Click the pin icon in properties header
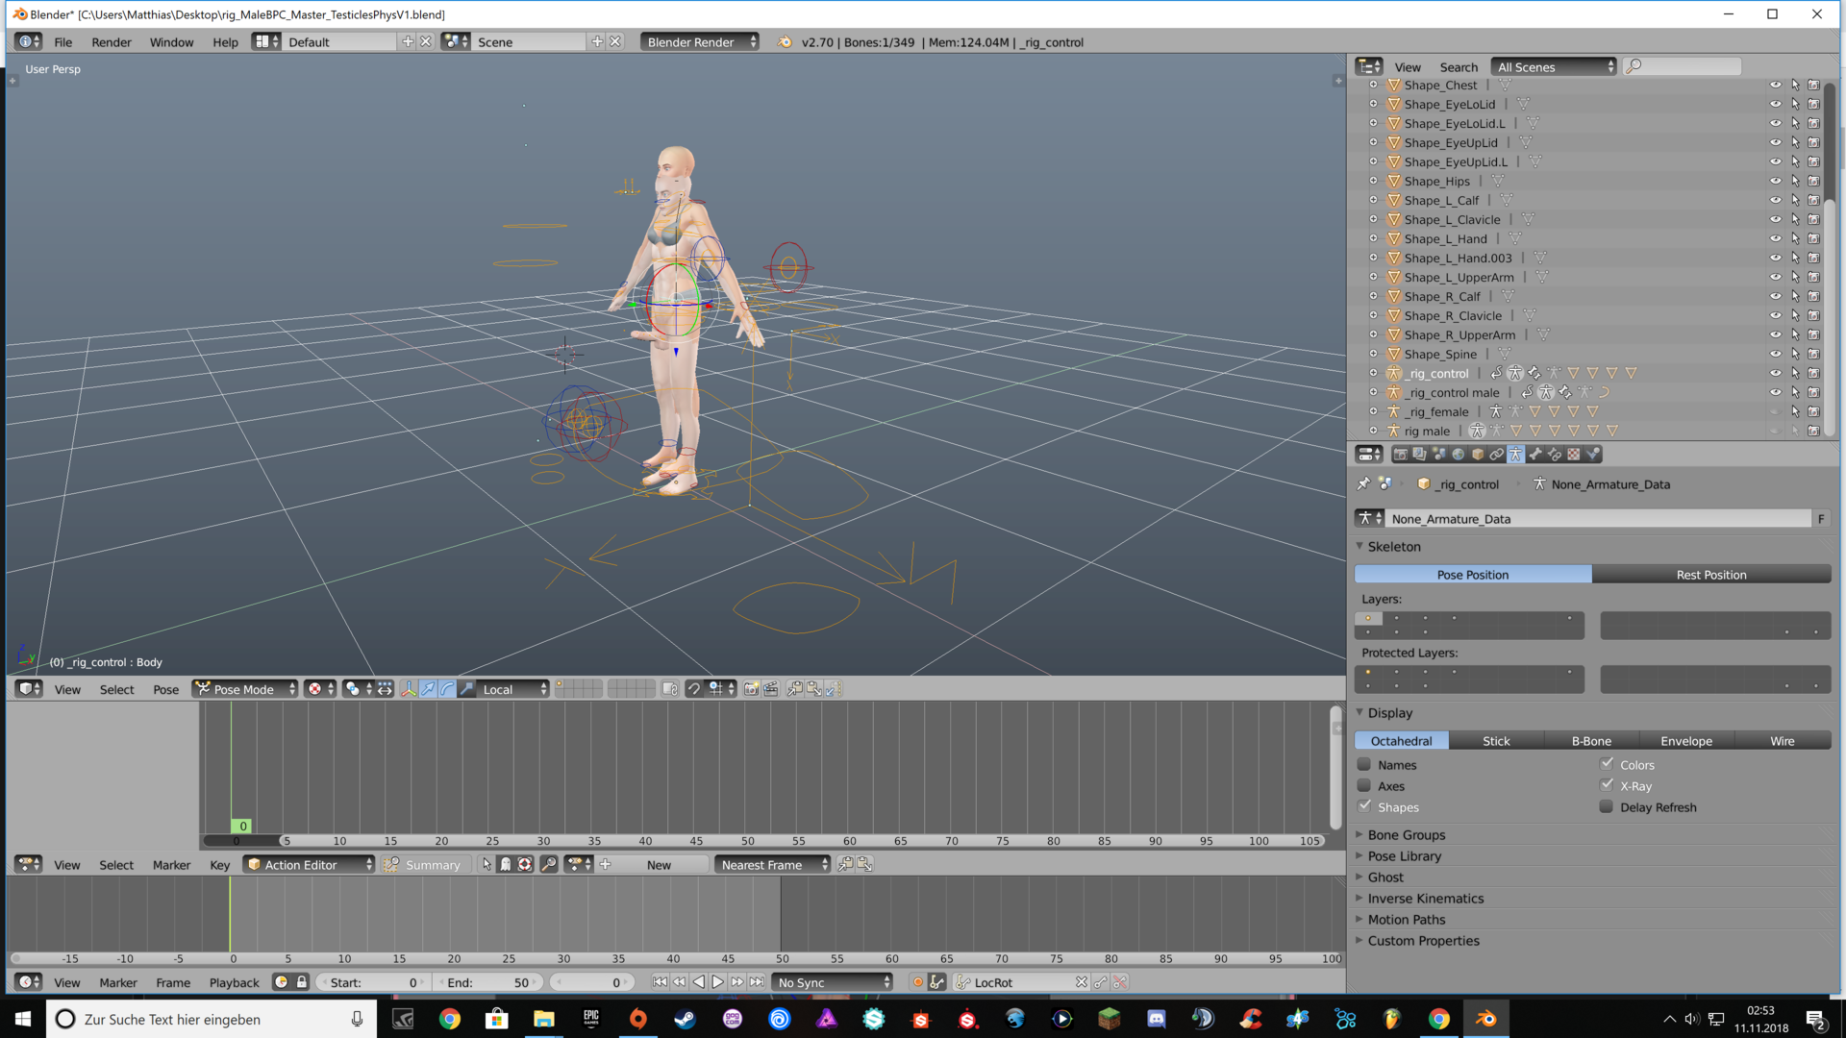This screenshot has height=1038, width=1846. point(1363,484)
